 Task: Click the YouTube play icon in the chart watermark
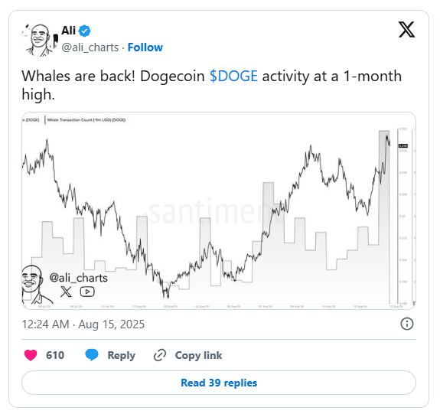pyautogui.click(x=87, y=292)
